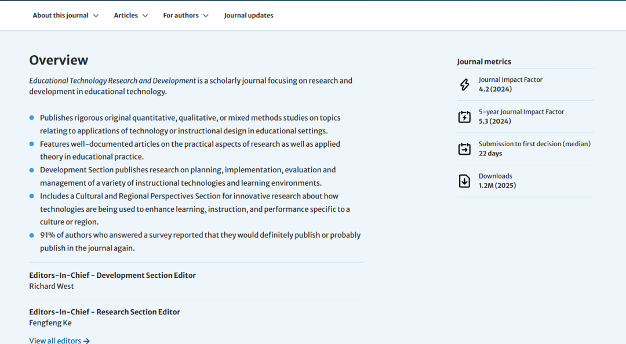Click the arrow icon beside View all editors

(86, 341)
